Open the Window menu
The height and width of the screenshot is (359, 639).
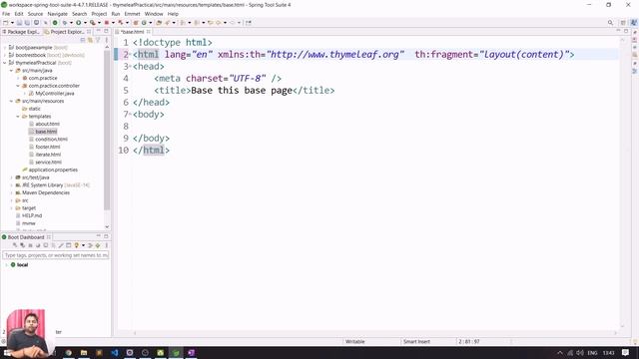pyautogui.click(x=154, y=14)
